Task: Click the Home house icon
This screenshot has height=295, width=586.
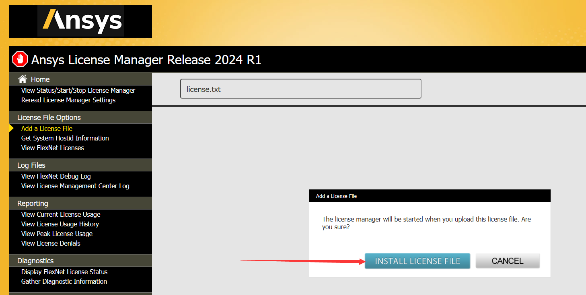Action: 23,79
